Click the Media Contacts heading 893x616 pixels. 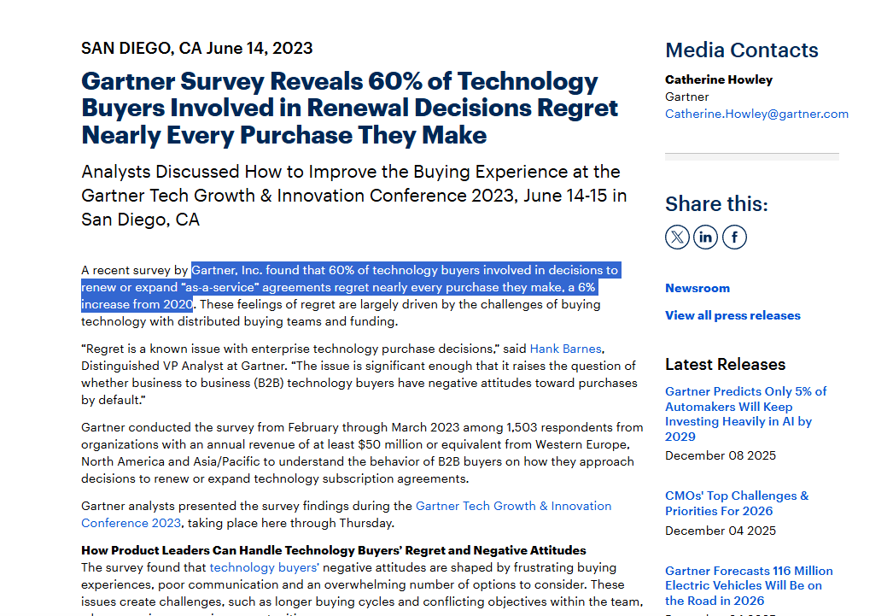tap(742, 50)
